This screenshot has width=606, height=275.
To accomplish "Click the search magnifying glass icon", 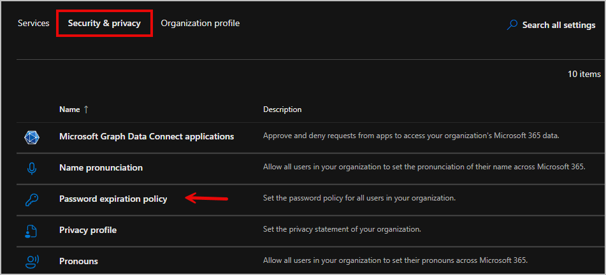I will 512,25.
